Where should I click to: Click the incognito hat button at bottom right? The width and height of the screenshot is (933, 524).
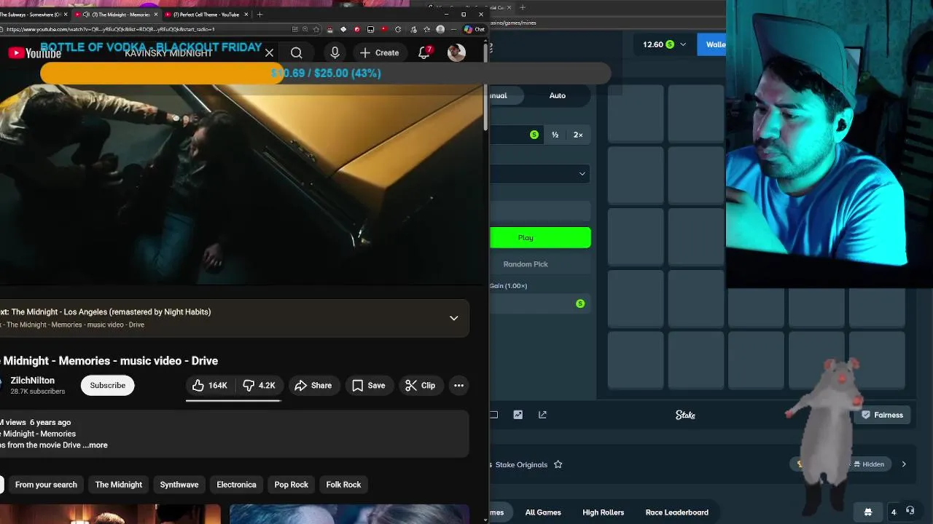coord(867,512)
